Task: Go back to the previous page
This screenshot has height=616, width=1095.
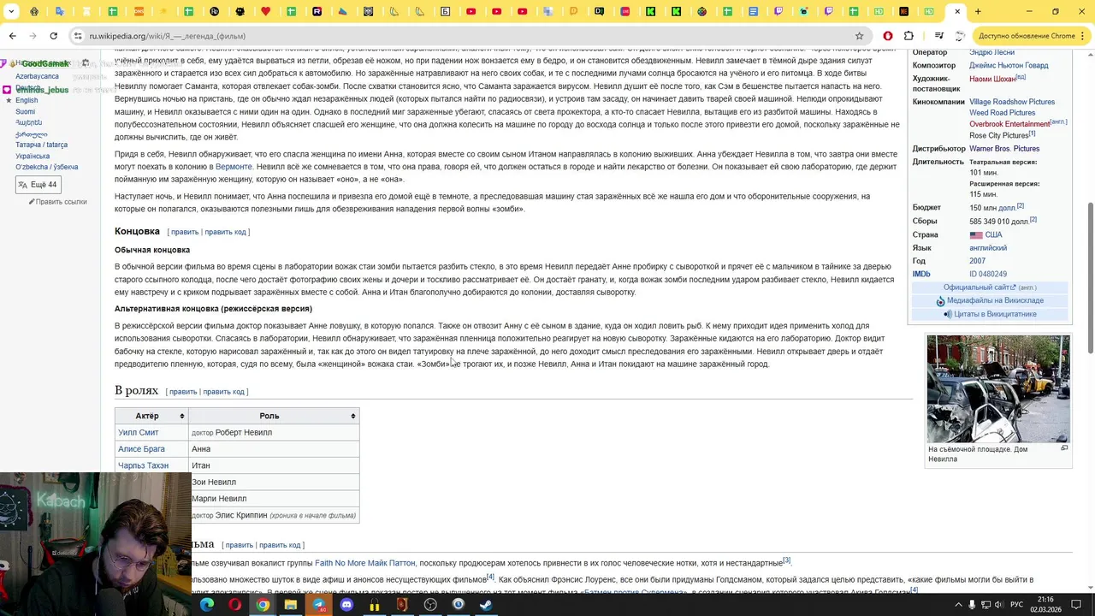Action: [12, 36]
